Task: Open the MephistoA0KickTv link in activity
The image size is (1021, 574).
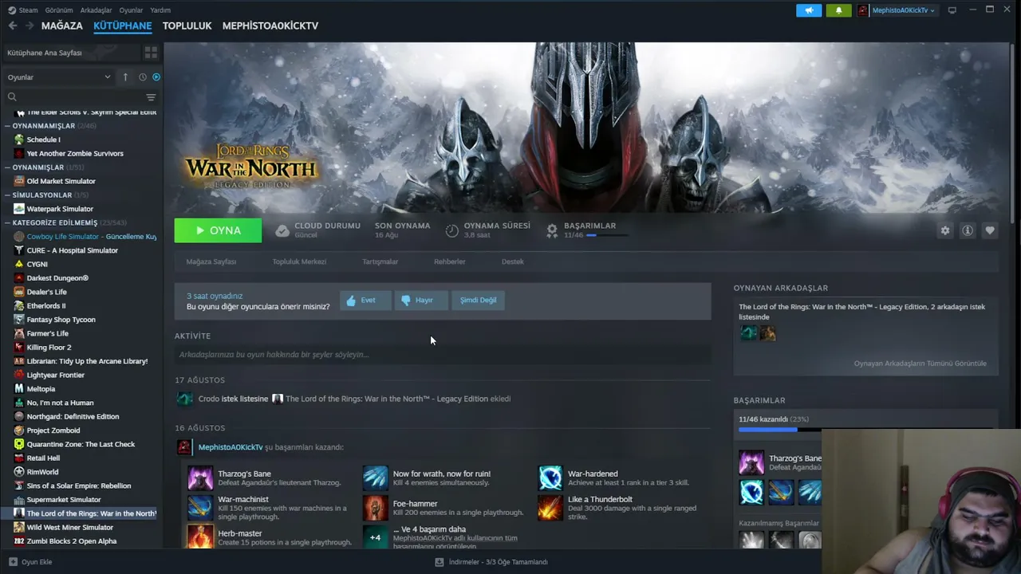Action: click(x=231, y=447)
